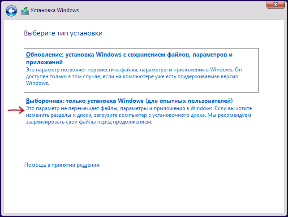The image size is (288, 217).
Task: Open the Помощь в принятии решения link
Action: point(61,165)
